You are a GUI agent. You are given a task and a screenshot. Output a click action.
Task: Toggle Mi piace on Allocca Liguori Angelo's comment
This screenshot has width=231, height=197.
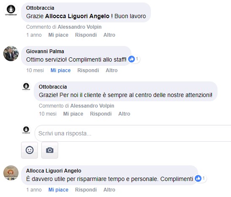58,190
